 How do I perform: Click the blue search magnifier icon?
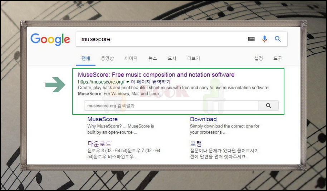pyautogui.click(x=278, y=39)
